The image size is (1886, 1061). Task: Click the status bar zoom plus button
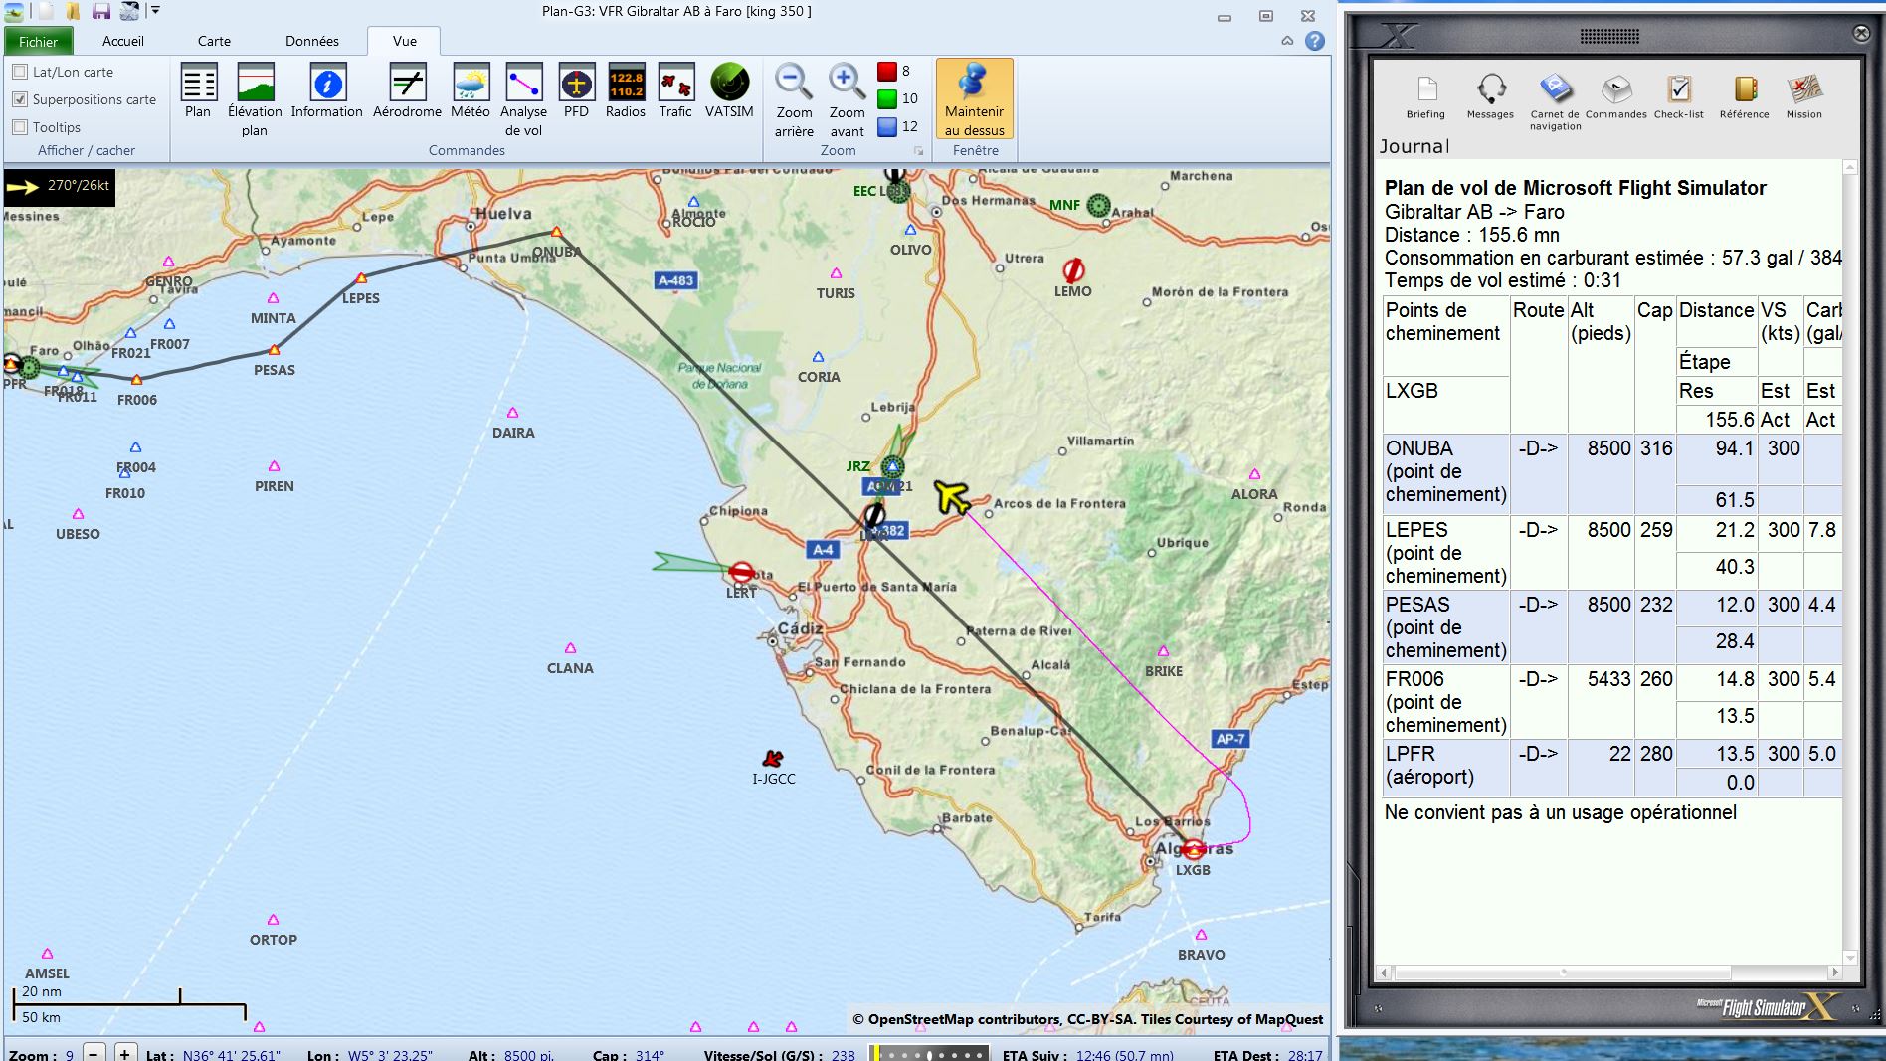pos(125,1053)
